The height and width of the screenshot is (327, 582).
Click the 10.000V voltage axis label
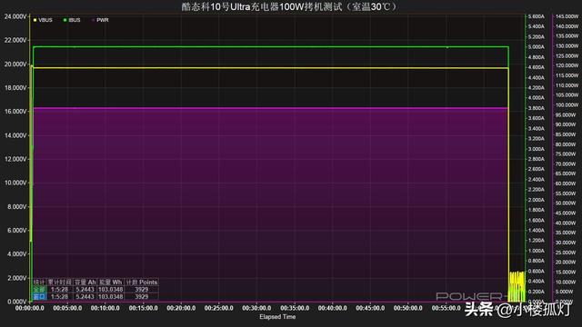[x=15, y=183]
